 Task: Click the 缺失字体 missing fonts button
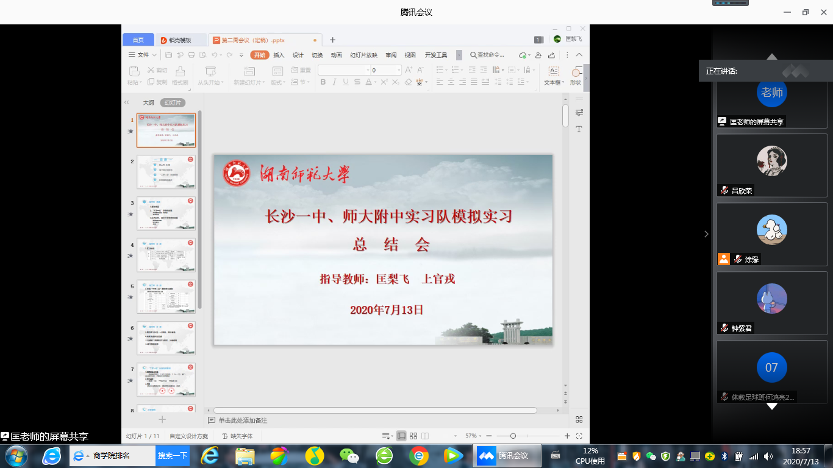pos(237,436)
